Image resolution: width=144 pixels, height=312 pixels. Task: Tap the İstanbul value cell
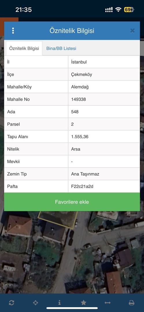104,62
